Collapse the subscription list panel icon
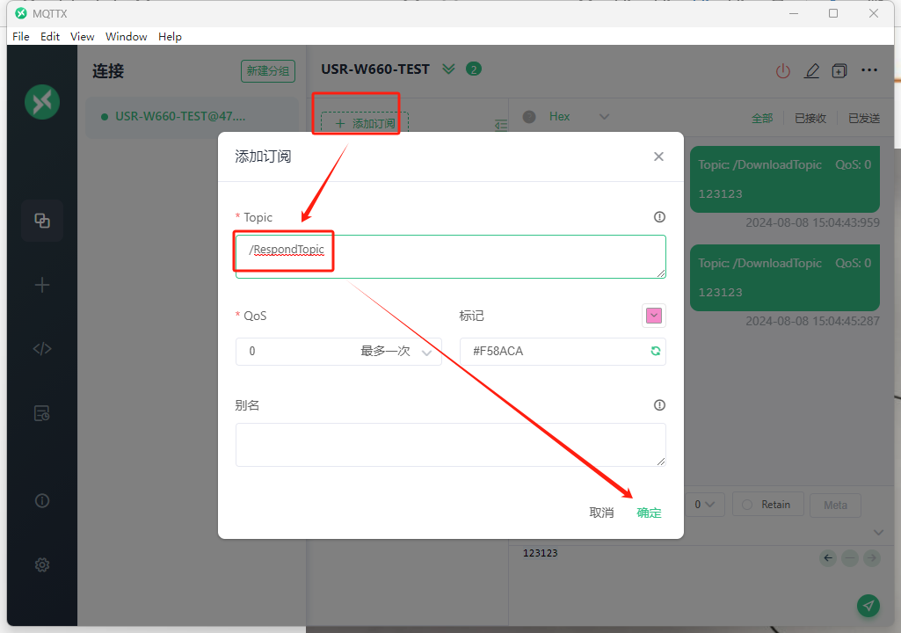 (501, 125)
